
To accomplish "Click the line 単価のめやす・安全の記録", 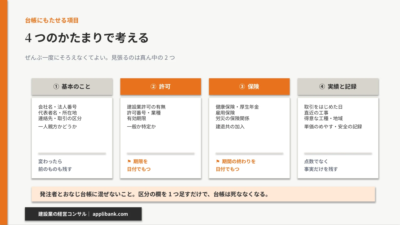I will pos(333,127).
